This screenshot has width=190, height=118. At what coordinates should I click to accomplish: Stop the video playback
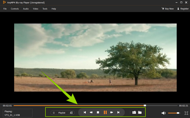98,112
